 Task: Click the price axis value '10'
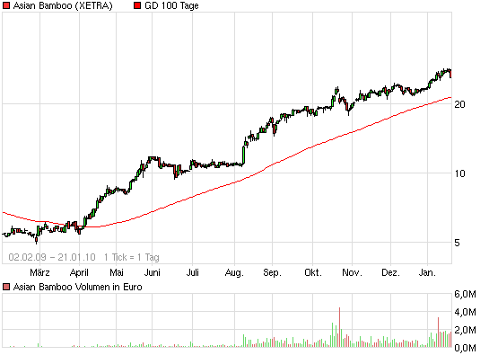[459, 173]
